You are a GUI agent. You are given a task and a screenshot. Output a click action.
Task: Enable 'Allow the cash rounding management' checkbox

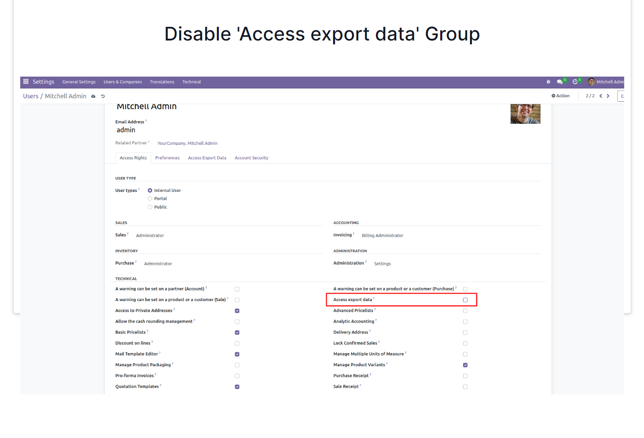point(237,322)
